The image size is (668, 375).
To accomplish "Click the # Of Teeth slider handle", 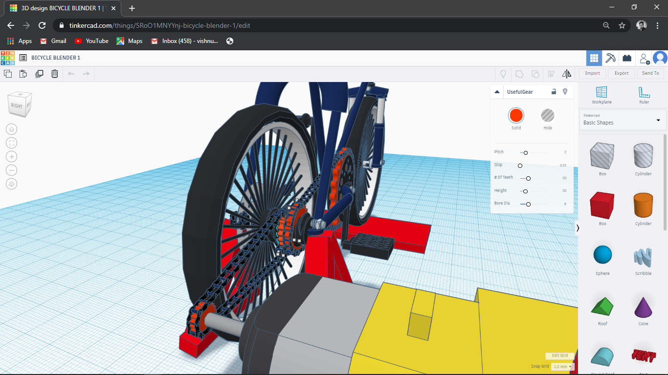I will tap(528, 178).
